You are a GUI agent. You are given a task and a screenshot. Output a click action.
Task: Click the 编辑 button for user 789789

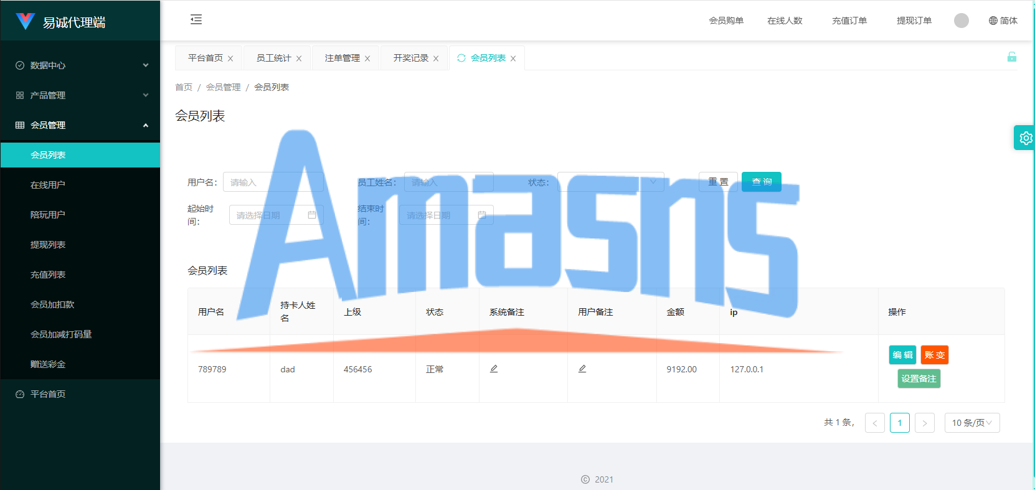(902, 355)
